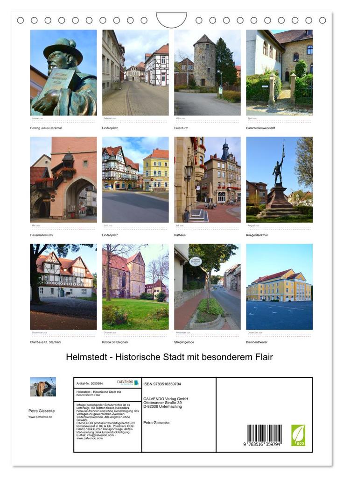Open the Paramentenwerkstatt April image
The height and width of the screenshot is (477, 343).
point(279,72)
